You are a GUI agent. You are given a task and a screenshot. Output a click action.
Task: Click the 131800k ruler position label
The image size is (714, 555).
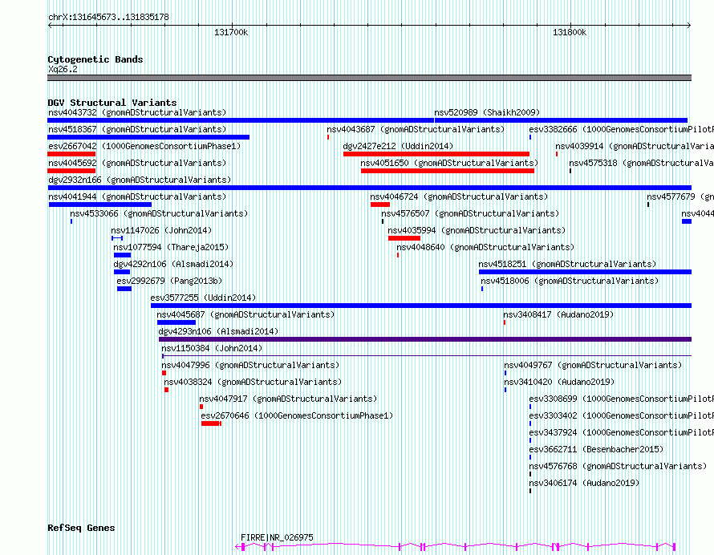click(x=570, y=32)
